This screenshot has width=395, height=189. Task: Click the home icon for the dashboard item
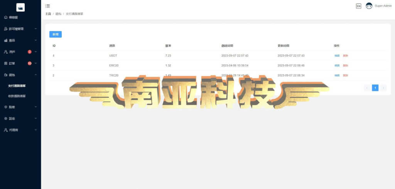[6, 17]
